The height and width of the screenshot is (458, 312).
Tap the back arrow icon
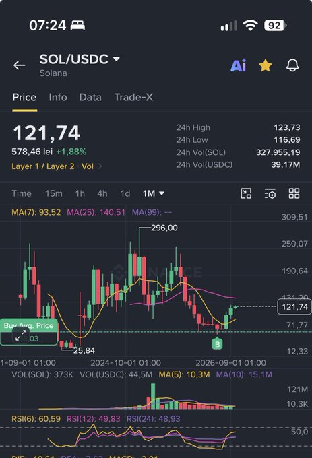(20, 65)
